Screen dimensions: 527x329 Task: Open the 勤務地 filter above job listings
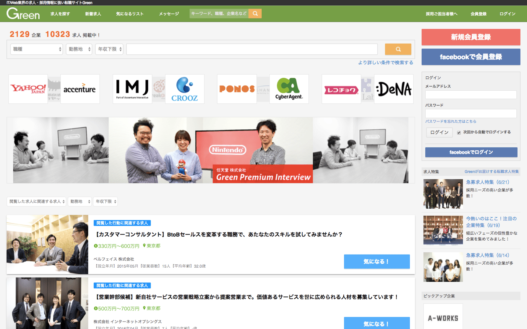pos(80,202)
